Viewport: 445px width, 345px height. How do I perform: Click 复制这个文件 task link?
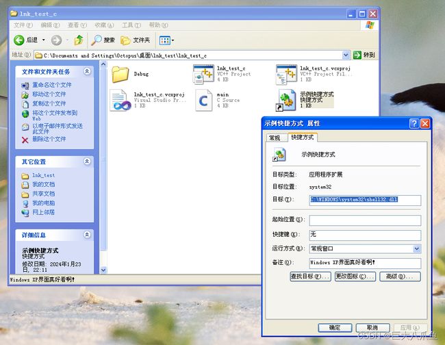tap(49, 103)
